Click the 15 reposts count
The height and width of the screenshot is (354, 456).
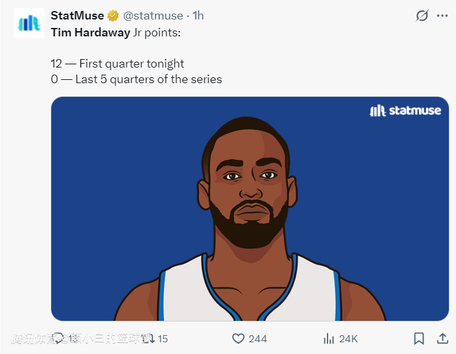pyautogui.click(x=163, y=338)
